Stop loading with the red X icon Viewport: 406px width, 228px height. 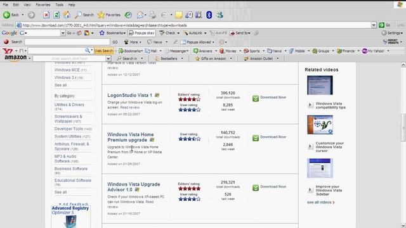click(46, 15)
